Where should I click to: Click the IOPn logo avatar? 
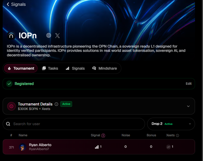point(11,36)
